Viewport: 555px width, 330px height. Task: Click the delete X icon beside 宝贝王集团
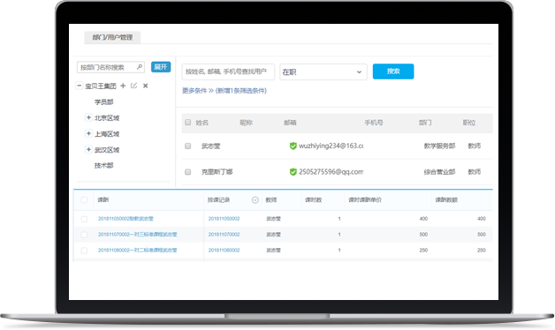(145, 86)
